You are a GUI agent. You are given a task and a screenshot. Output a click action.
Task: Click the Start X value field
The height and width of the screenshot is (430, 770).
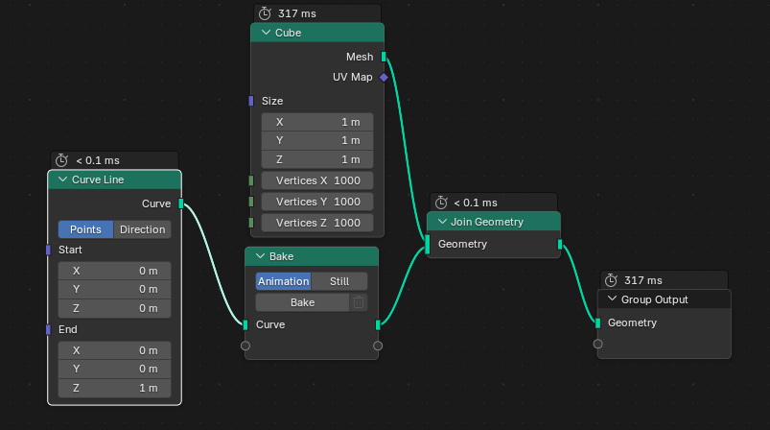tap(114, 271)
